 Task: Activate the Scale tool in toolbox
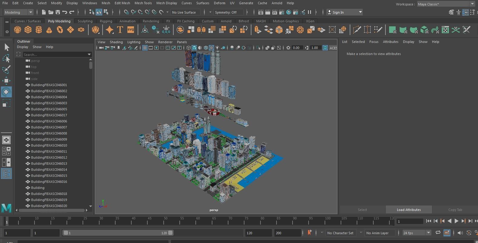(6, 103)
